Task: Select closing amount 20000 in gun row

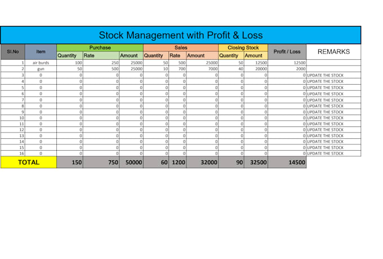Action: coord(256,69)
